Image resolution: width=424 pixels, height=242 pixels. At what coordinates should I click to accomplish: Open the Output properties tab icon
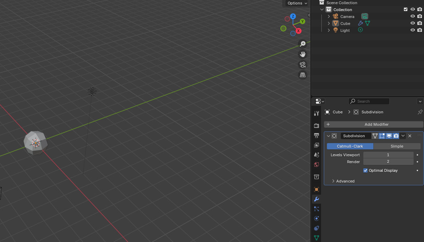316,135
